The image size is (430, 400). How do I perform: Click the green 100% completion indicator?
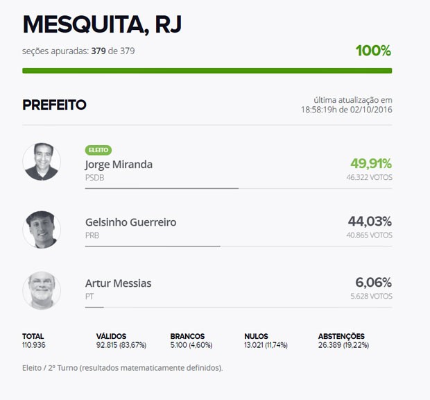click(373, 51)
